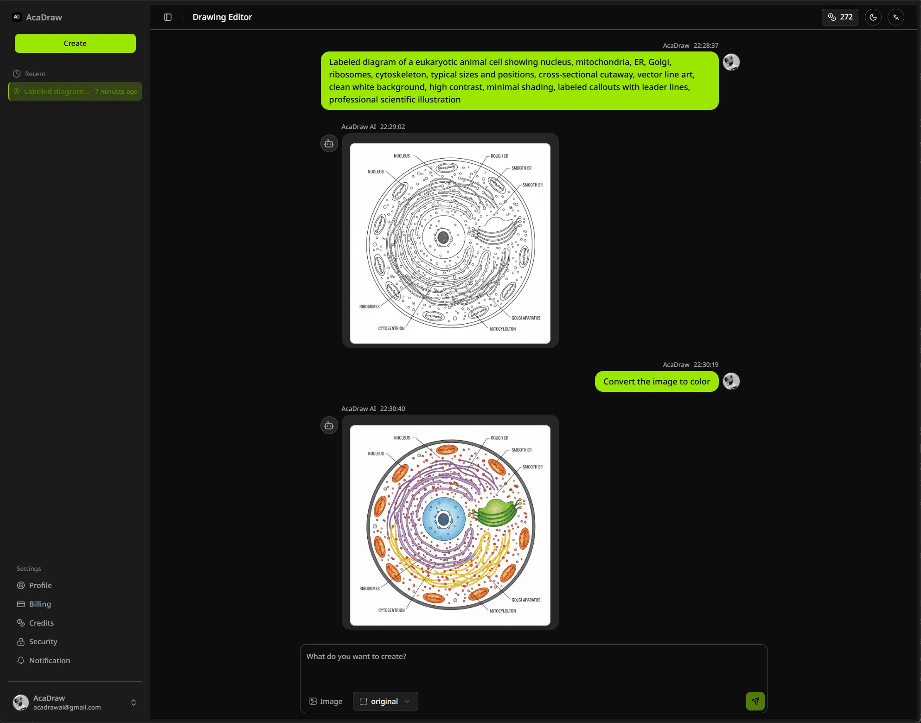Open the Recent 'Labeled diagram...' conversation
The image size is (921, 723).
pyautogui.click(x=75, y=91)
